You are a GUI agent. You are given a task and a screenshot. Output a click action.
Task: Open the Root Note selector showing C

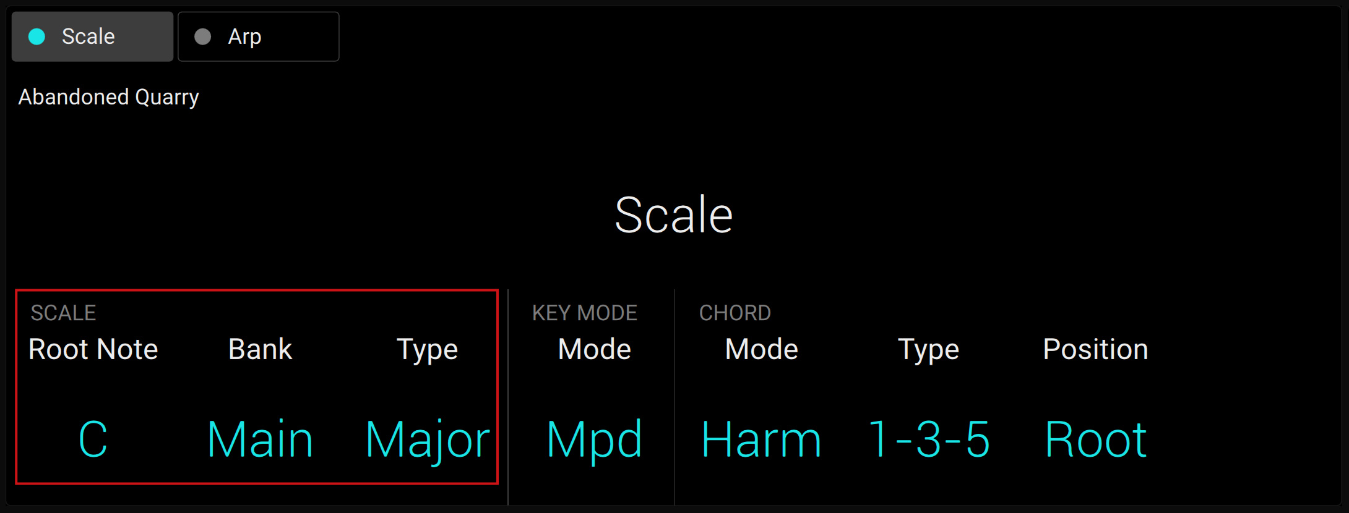click(93, 439)
